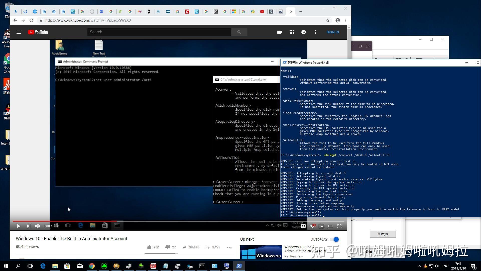Maximize the Windows PowerShell window
The width and height of the screenshot is (481, 271).
pyautogui.click(x=478, y=62)
